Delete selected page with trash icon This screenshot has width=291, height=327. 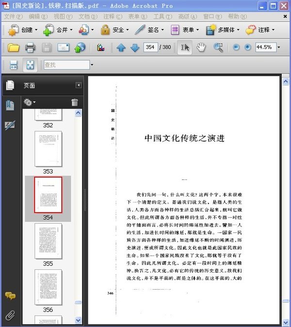coord(75,102)
